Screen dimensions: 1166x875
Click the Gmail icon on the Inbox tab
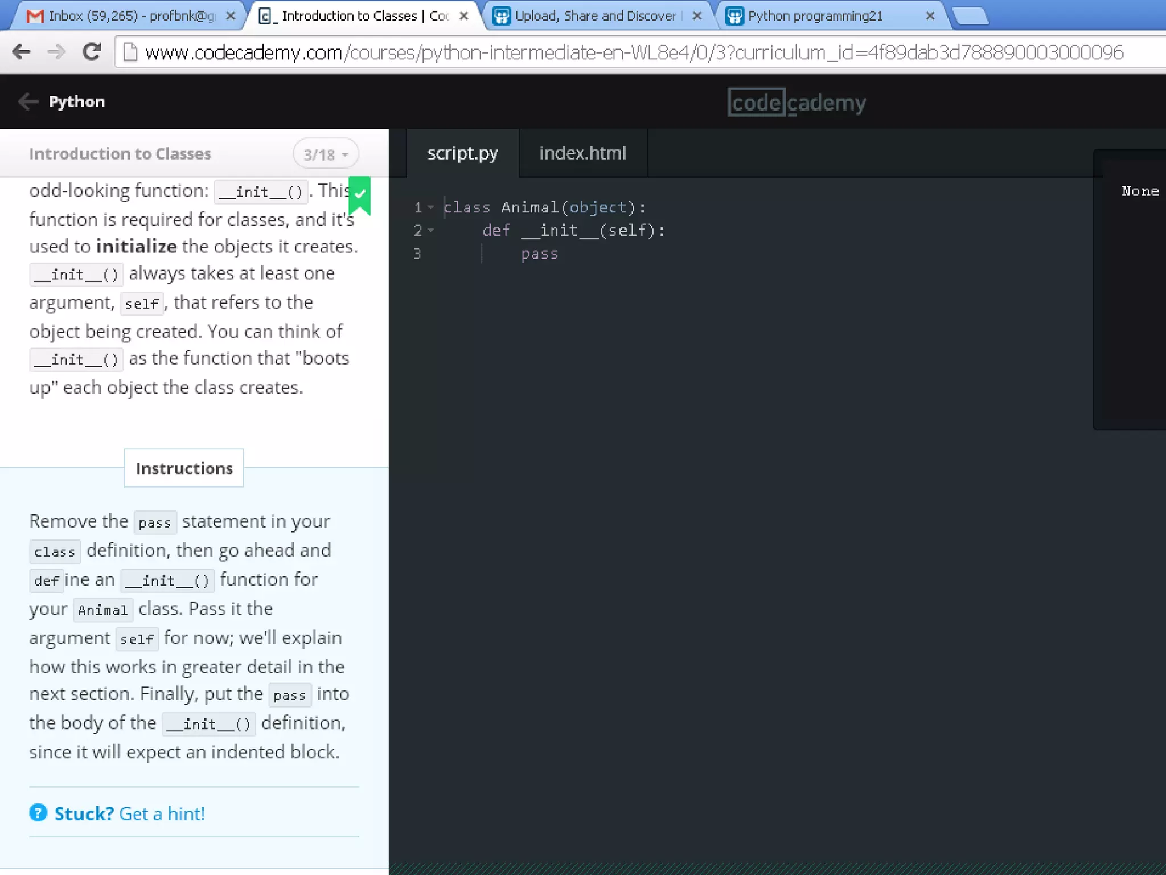35,16
